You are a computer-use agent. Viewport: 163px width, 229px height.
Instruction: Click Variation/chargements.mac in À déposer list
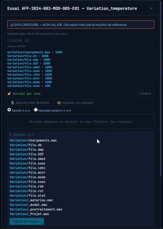[x=33, y=140]
